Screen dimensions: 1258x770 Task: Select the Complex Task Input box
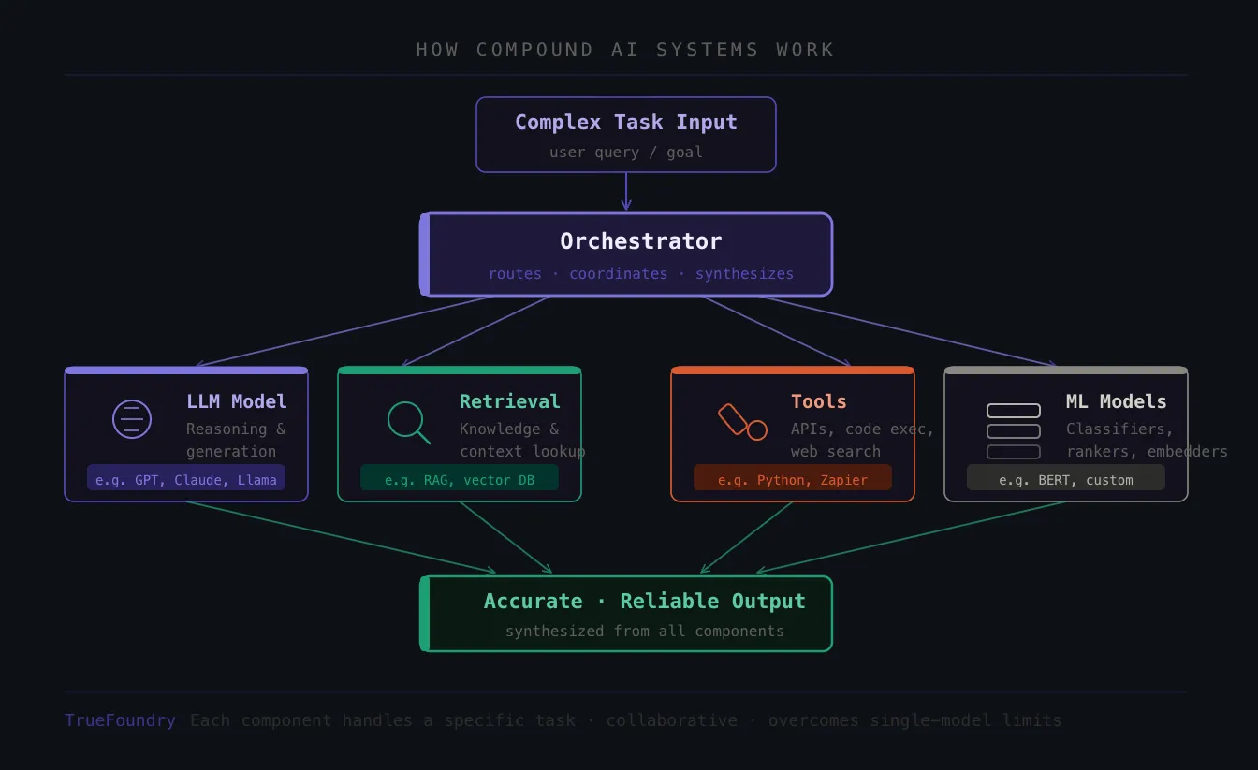pyautogui.click(x=626, y=135)
